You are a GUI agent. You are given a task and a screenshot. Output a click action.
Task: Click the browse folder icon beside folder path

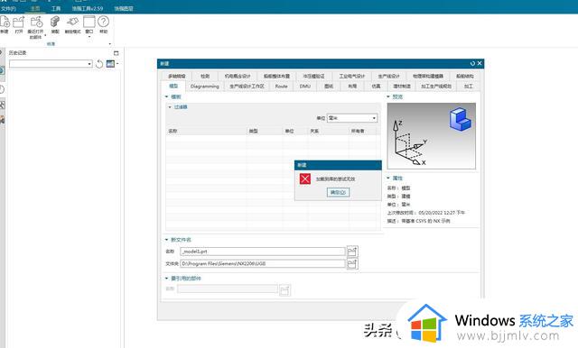coord(352,263)
